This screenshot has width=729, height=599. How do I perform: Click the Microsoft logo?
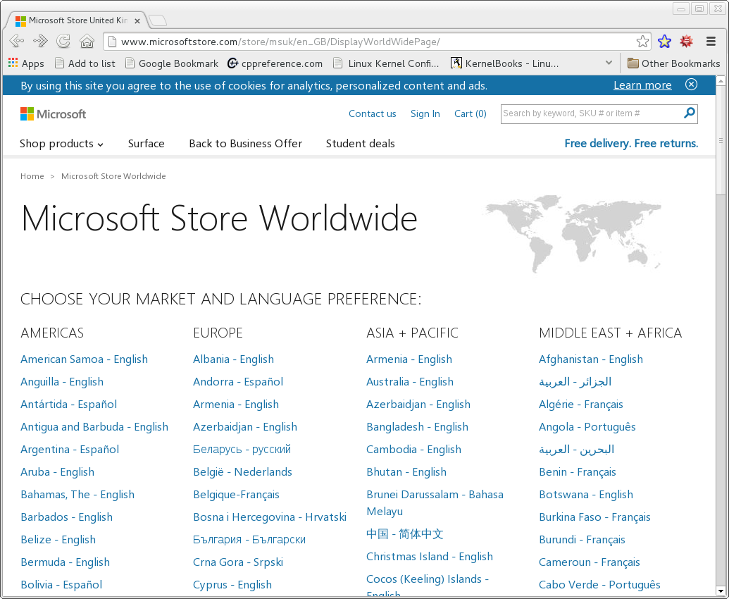point(54,113)
